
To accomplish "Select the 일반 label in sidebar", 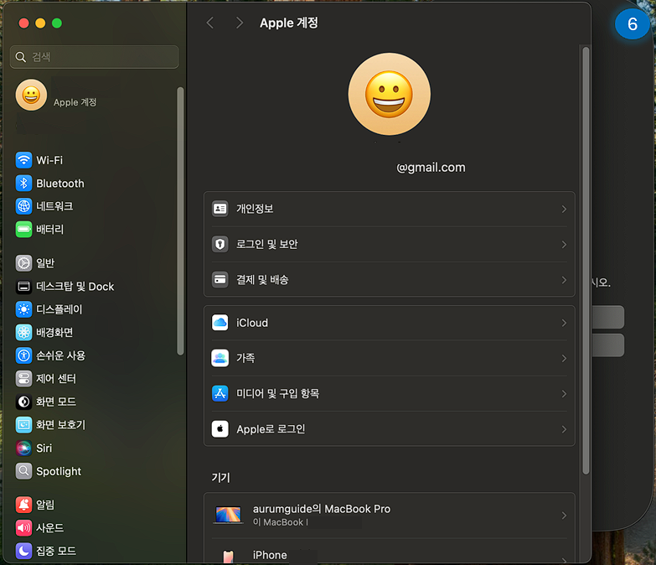I will 45,263.
